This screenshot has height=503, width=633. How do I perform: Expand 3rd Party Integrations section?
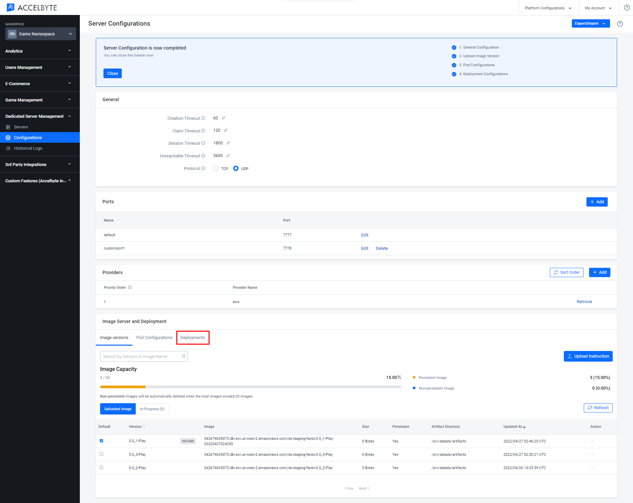pyautogui.click(x=40, y=164)
